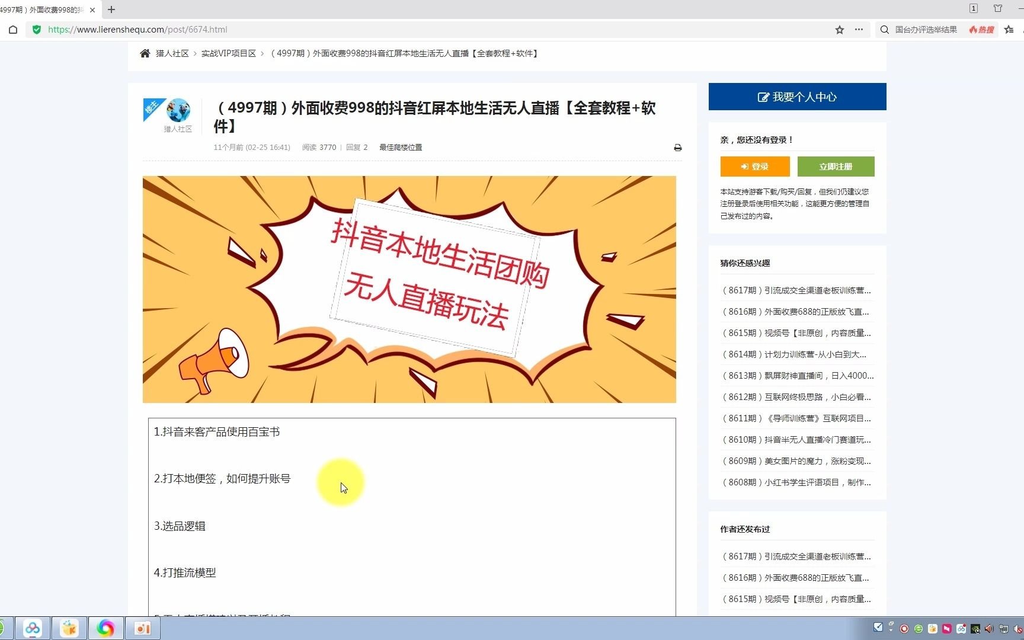Open (8611期) 导师训练营 link
1024x640 pixels.
click(x=796, y=418)
